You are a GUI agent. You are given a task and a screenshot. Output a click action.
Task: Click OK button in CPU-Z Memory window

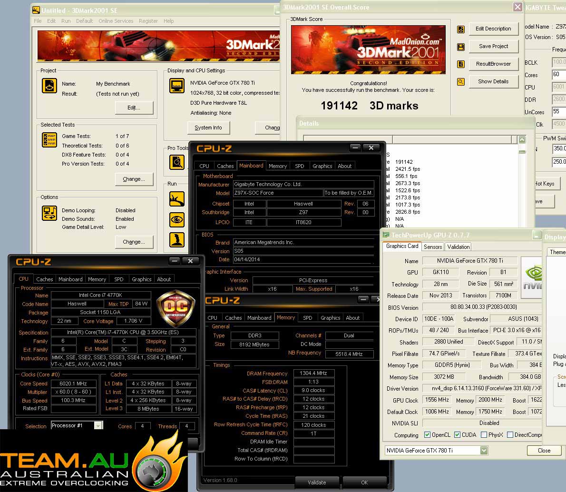364,482
